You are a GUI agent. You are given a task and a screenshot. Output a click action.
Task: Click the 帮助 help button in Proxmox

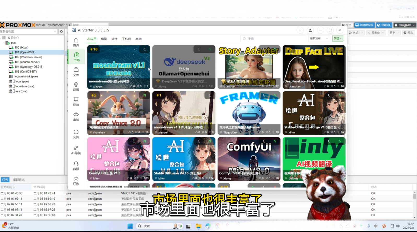tap(409, 33)
